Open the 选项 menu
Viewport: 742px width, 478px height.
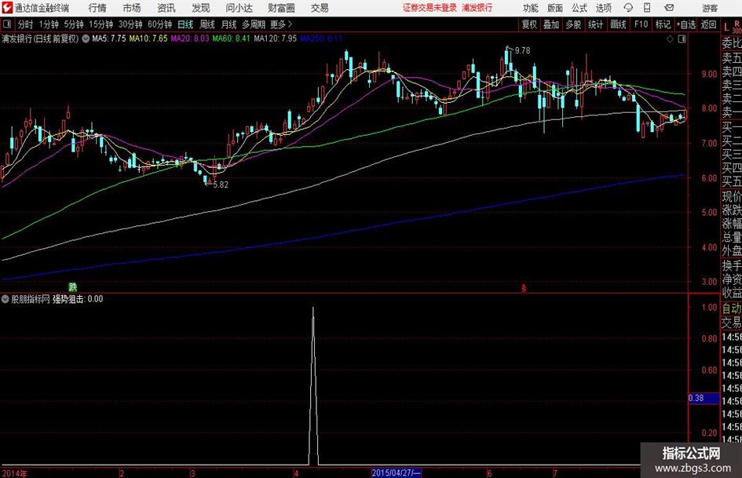click(x=603, y=8)
